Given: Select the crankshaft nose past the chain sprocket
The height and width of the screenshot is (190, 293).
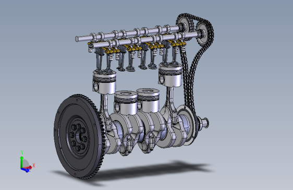Looking at the screenshot, I should pos(204,123).
